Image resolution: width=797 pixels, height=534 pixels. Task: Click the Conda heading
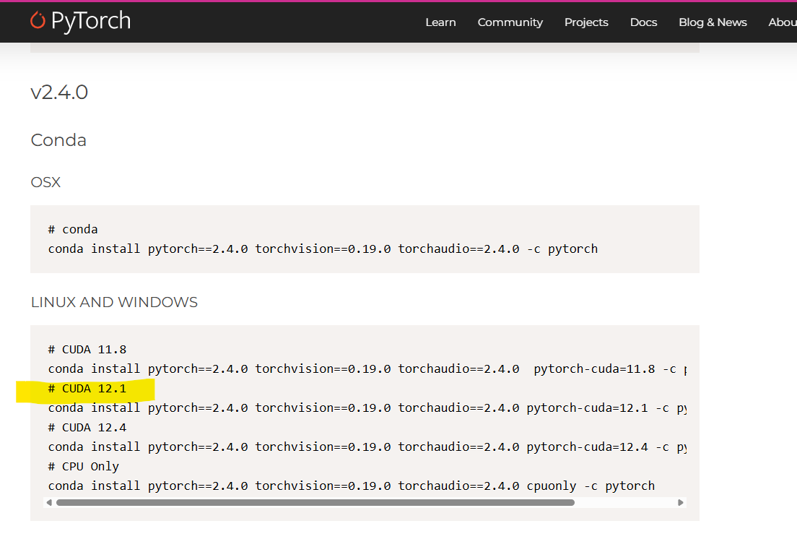(58, 140)
